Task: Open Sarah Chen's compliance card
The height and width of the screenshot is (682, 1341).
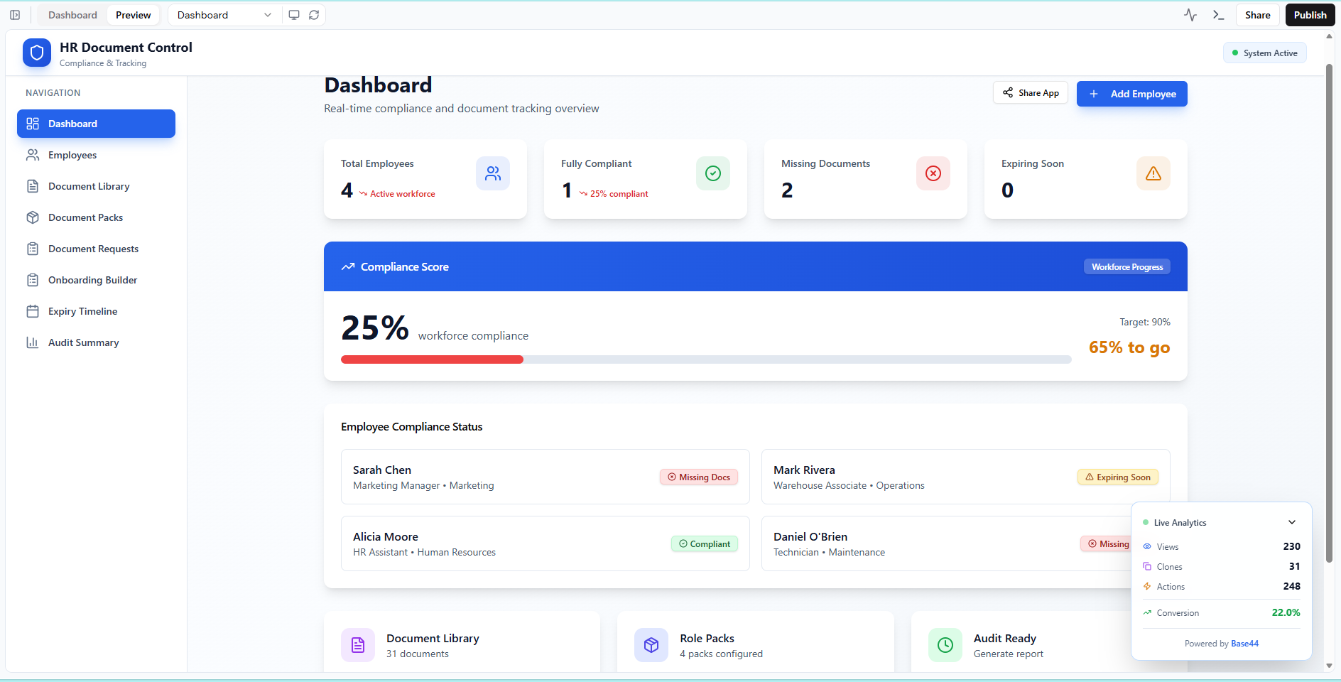Action: pos(545,477)
